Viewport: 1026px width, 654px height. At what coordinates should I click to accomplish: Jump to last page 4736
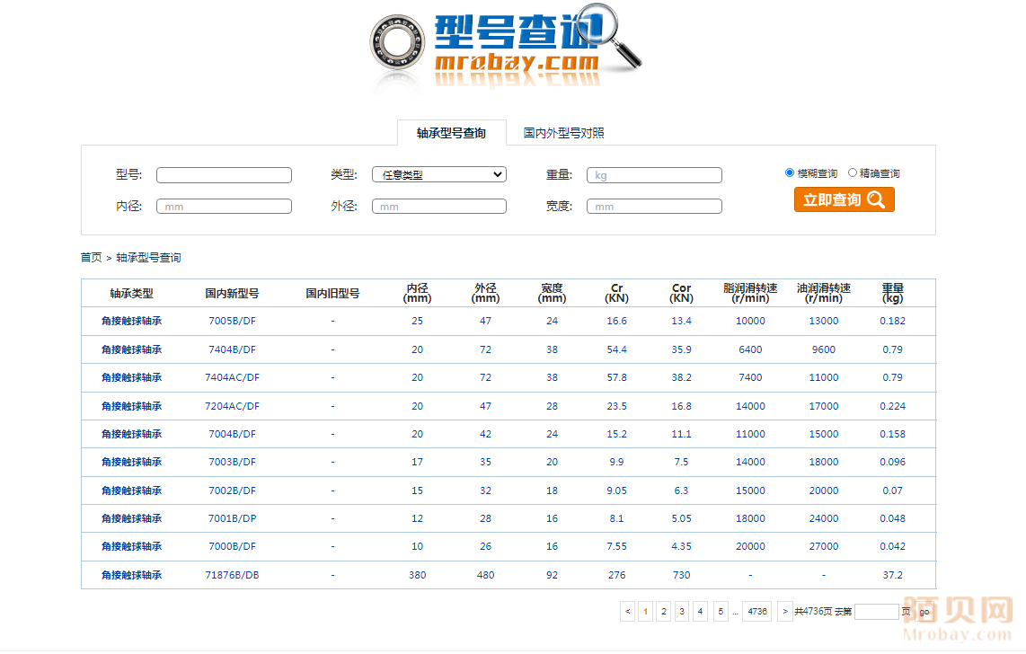pyautogui.click(x=757, y=612)
